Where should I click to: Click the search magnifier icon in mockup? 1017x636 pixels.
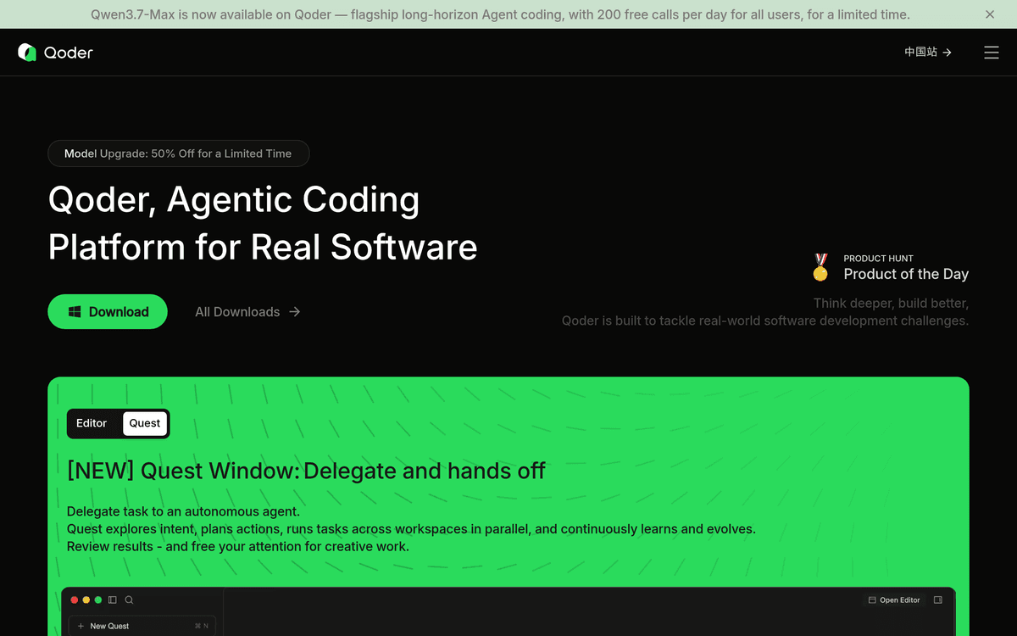(x=130, y=600)
